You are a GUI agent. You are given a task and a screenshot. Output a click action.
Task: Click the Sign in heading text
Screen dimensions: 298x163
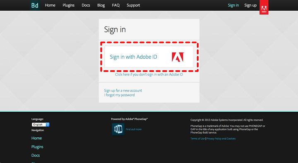pos(115,30)
